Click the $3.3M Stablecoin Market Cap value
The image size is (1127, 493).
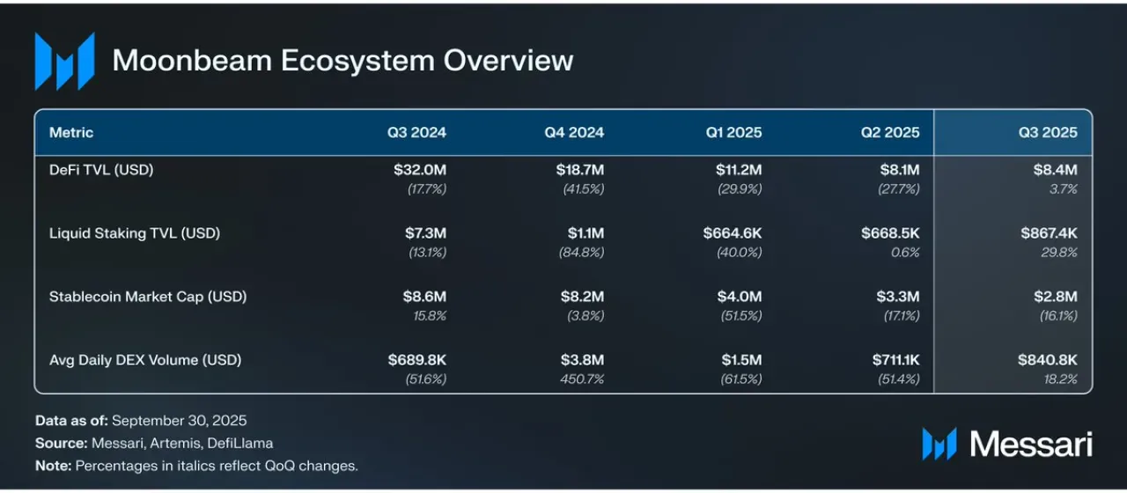pos(899,297)
